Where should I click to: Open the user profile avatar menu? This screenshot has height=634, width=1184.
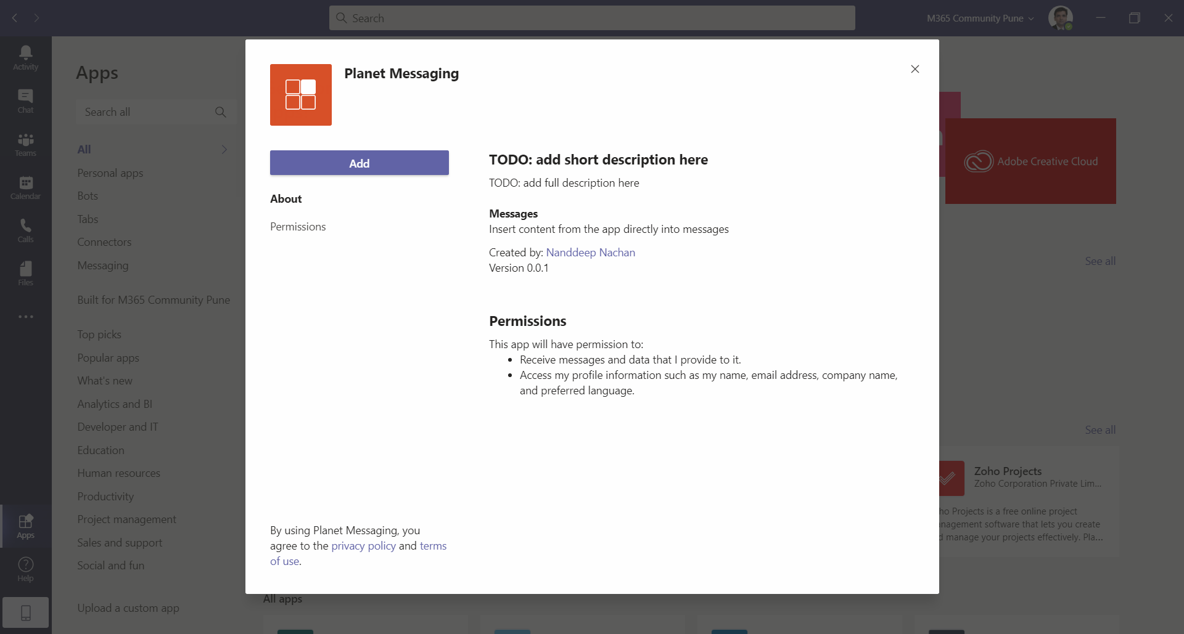point(1060,18)
